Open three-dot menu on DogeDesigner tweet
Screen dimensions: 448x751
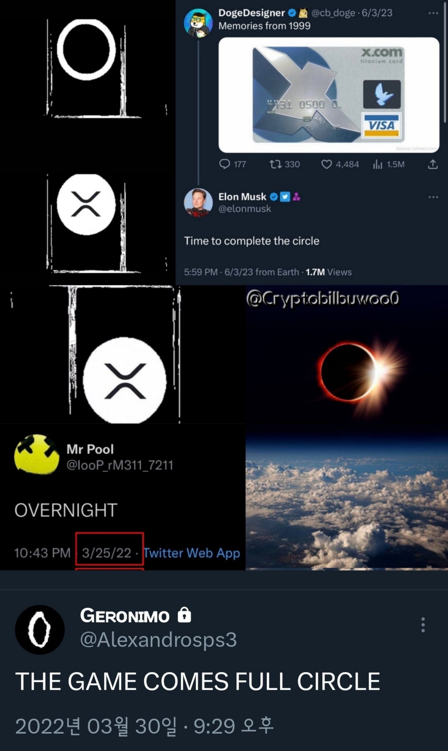[433, 13]
